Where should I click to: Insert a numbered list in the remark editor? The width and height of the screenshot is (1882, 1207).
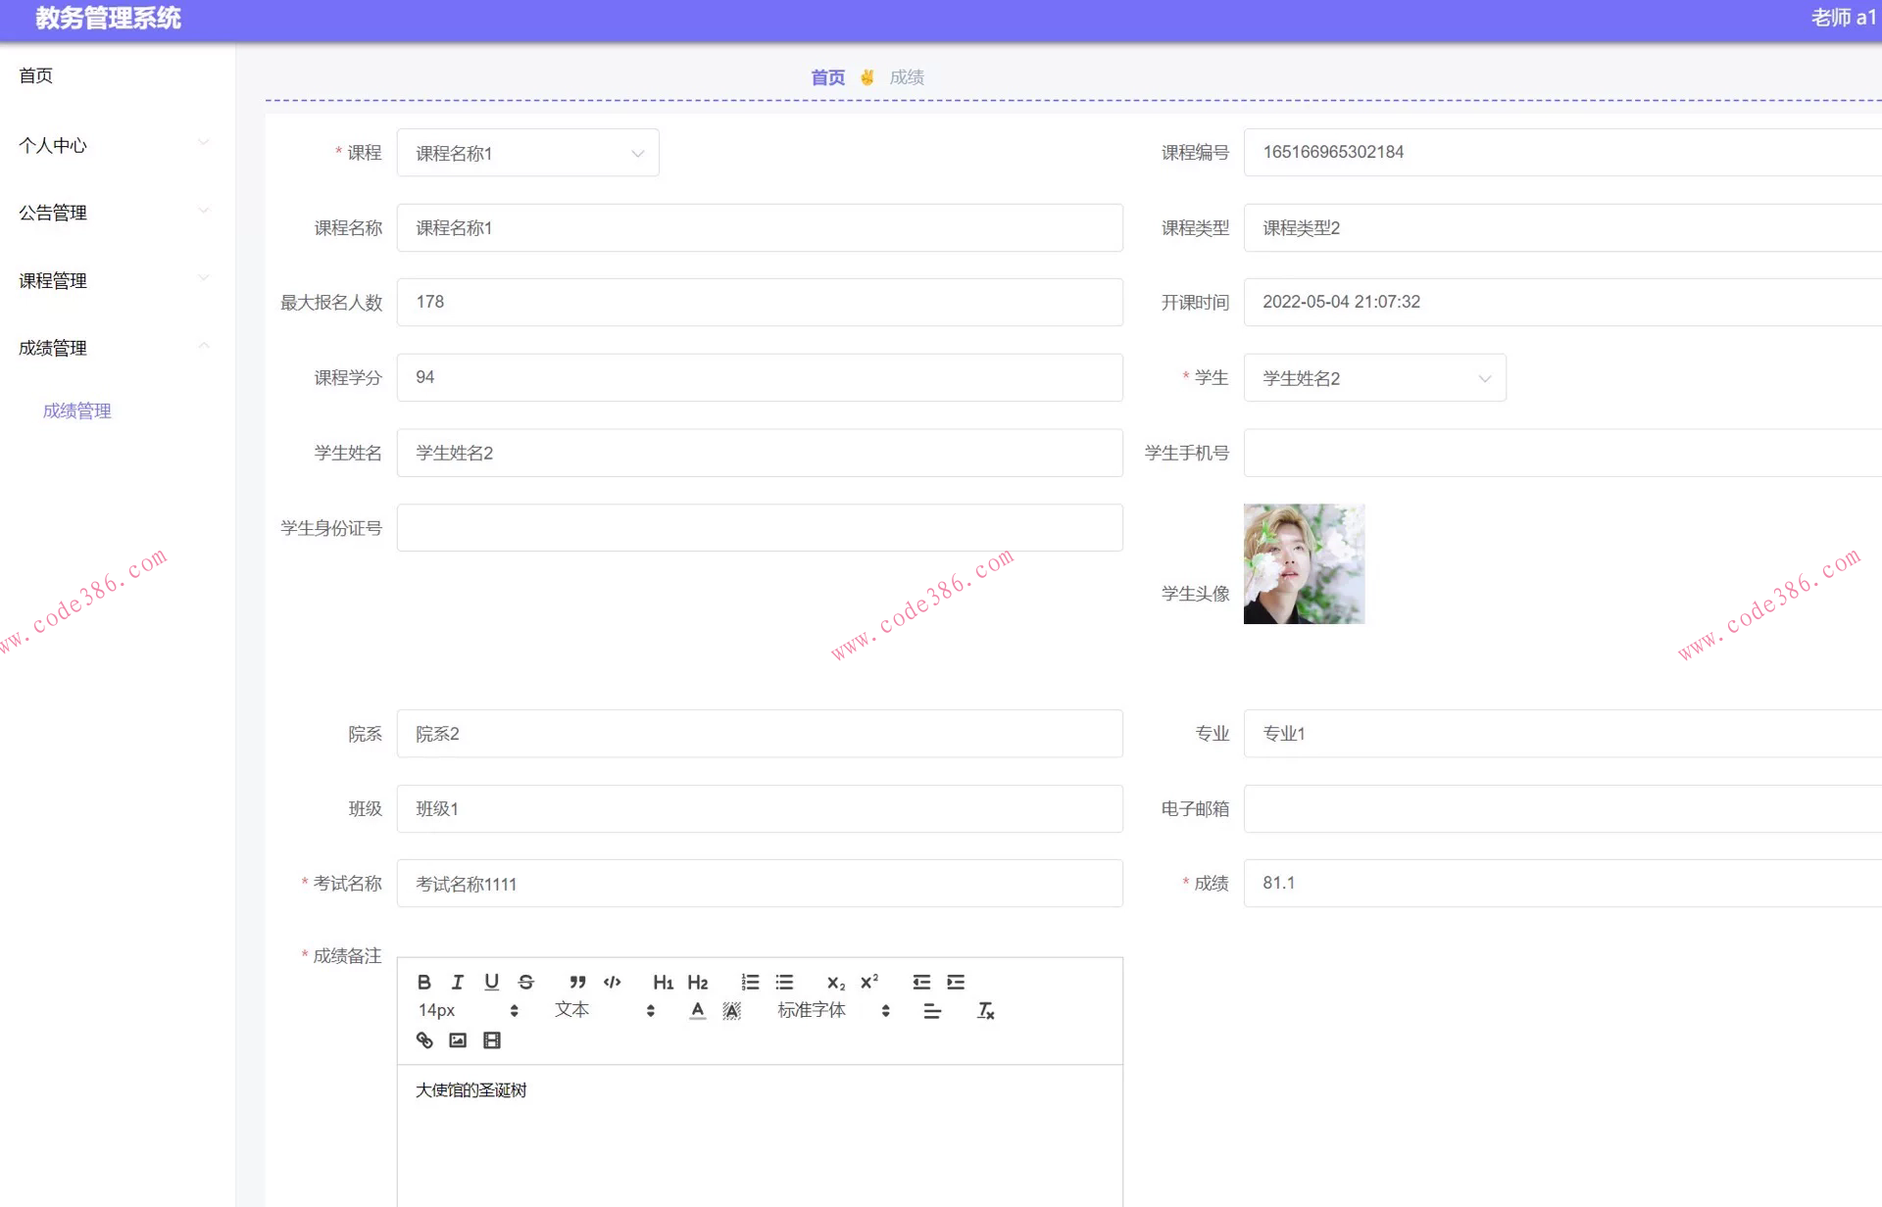coord(750,982)
